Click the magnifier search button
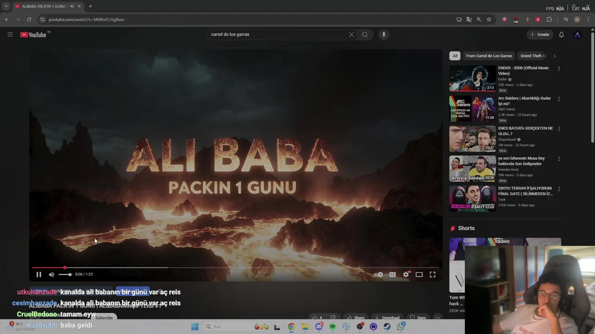The width and height of the screenshot is (595, 334). coord(365,34)
